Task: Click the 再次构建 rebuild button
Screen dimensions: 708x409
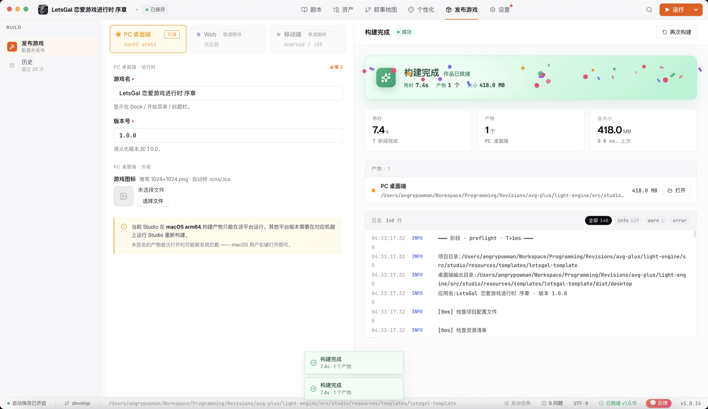Action: (677, 32)
